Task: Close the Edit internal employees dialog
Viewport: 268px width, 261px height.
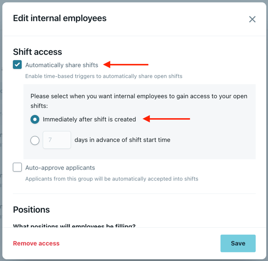Action: tap(252, 19)
